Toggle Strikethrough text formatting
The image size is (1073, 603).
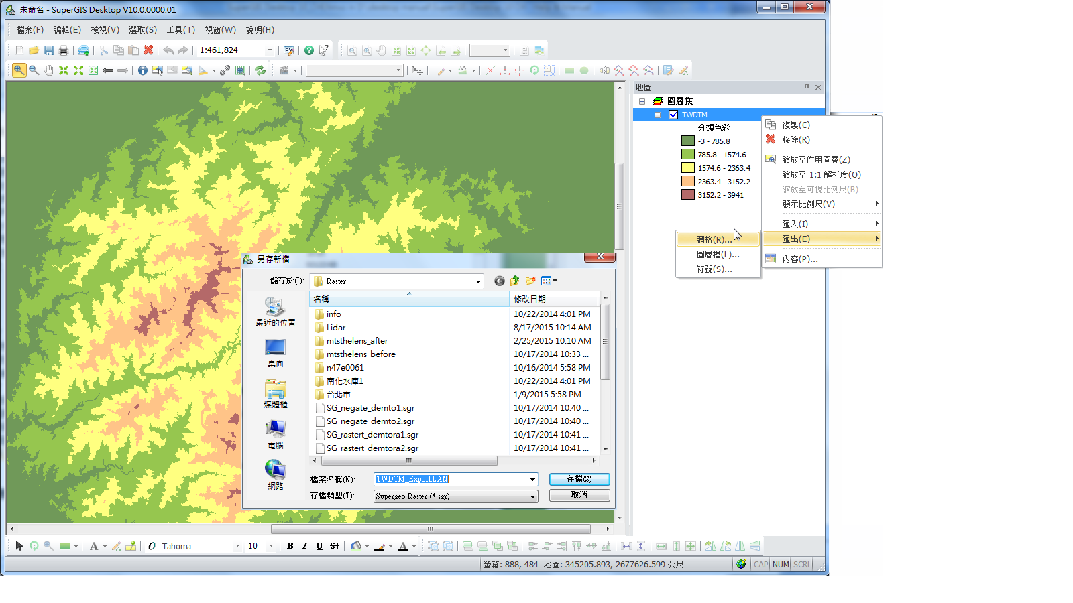click(335, 546)
